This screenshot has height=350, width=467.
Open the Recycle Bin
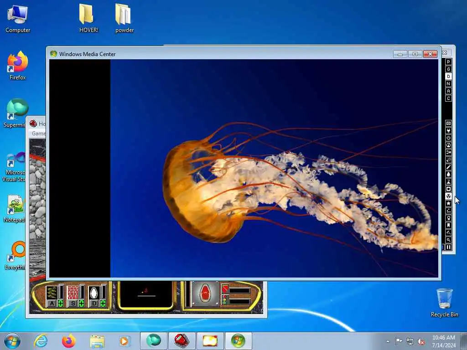(x=444, y=303)
